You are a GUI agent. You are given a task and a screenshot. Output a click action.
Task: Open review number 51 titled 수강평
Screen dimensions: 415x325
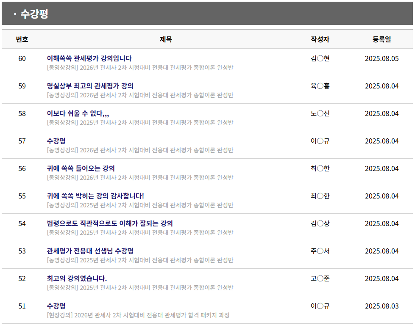pos(56,306)
